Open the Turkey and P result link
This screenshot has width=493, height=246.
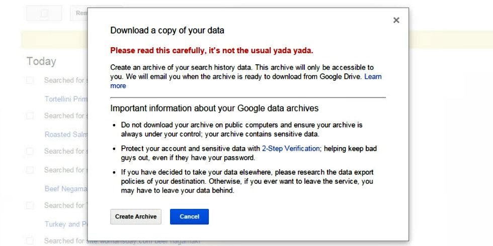66,224
